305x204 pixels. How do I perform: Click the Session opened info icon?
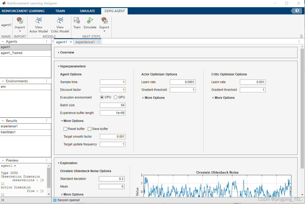55,200
